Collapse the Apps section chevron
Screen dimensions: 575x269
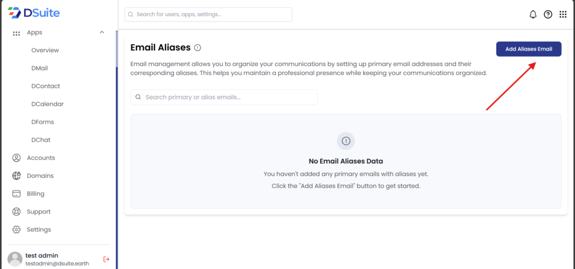click(102, 33)
